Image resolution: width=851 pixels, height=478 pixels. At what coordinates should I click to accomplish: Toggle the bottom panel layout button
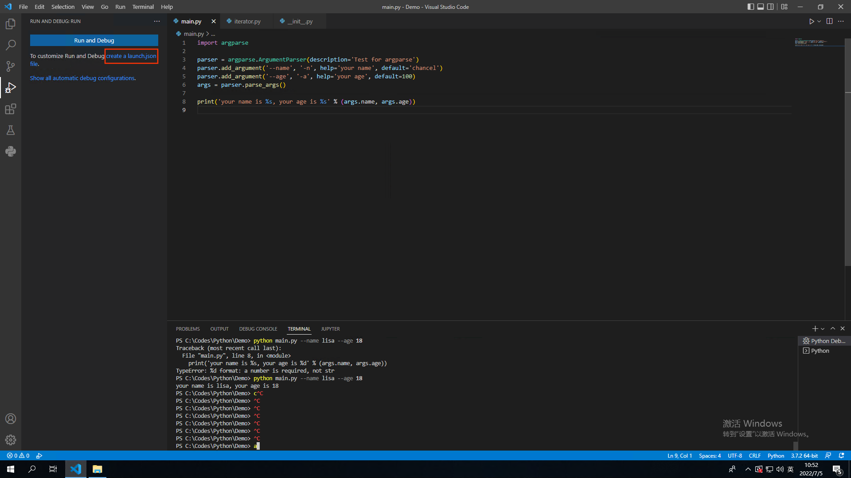[761, 7]
